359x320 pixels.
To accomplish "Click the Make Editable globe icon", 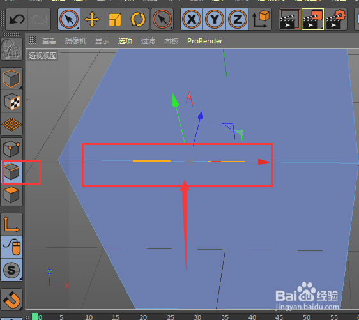I will [x=11, y=49].
